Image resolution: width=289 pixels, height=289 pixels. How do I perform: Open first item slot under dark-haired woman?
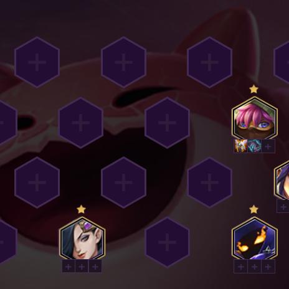click(x=69, y=266)
